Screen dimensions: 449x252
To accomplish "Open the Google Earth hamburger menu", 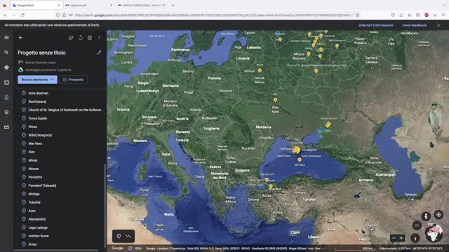I will [6, 37].
